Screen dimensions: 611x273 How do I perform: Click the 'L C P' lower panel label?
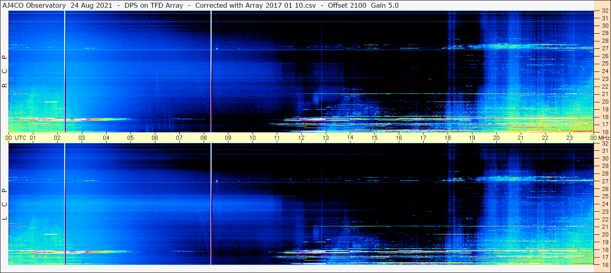[x=4, y=204]
